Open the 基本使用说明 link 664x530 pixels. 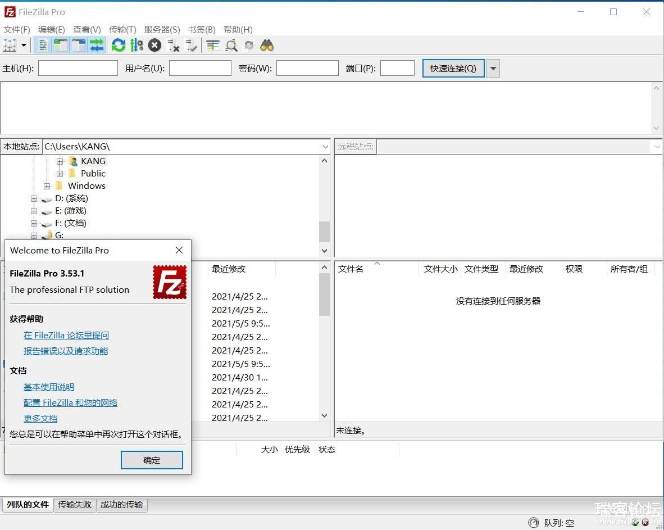[x=49, y=387]
